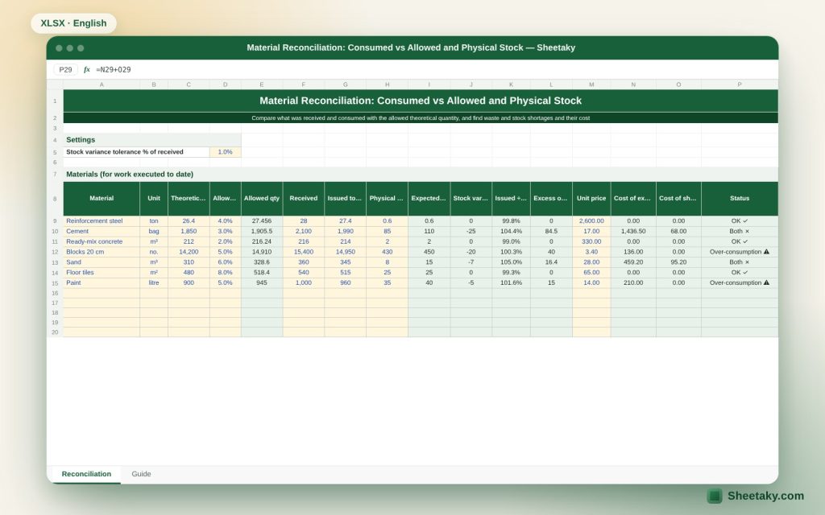Select the Received header cell
Image resolution: width=825 pixels, height=515 pixels.
click(304, 199)
